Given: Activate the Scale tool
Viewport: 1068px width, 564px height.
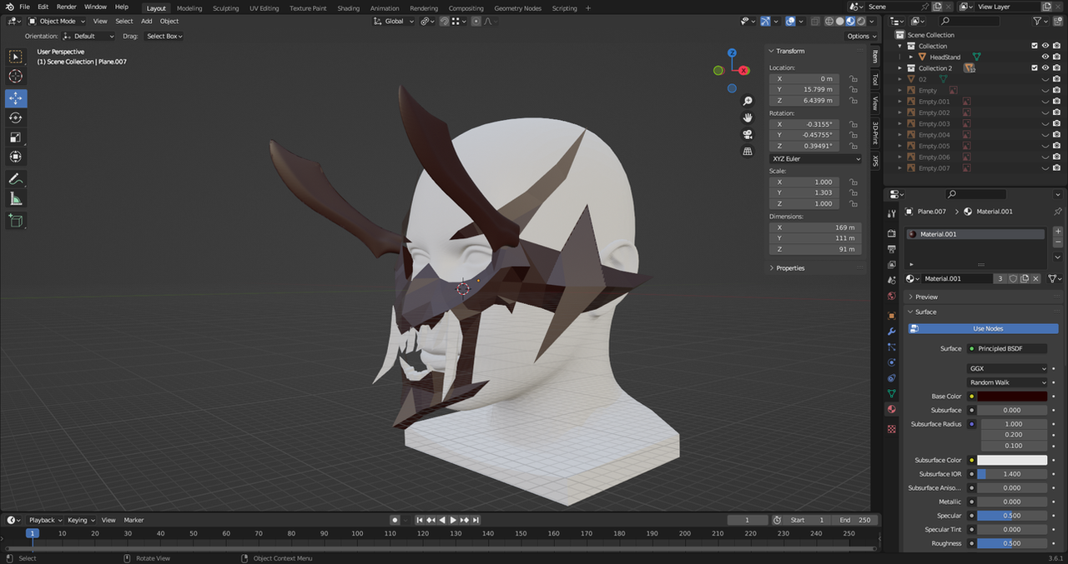Looking at the screenshot, I should (x=16, y=137).
